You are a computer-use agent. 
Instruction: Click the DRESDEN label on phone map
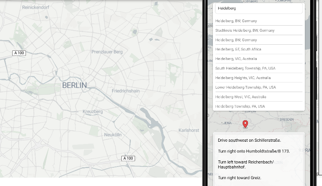287,120
